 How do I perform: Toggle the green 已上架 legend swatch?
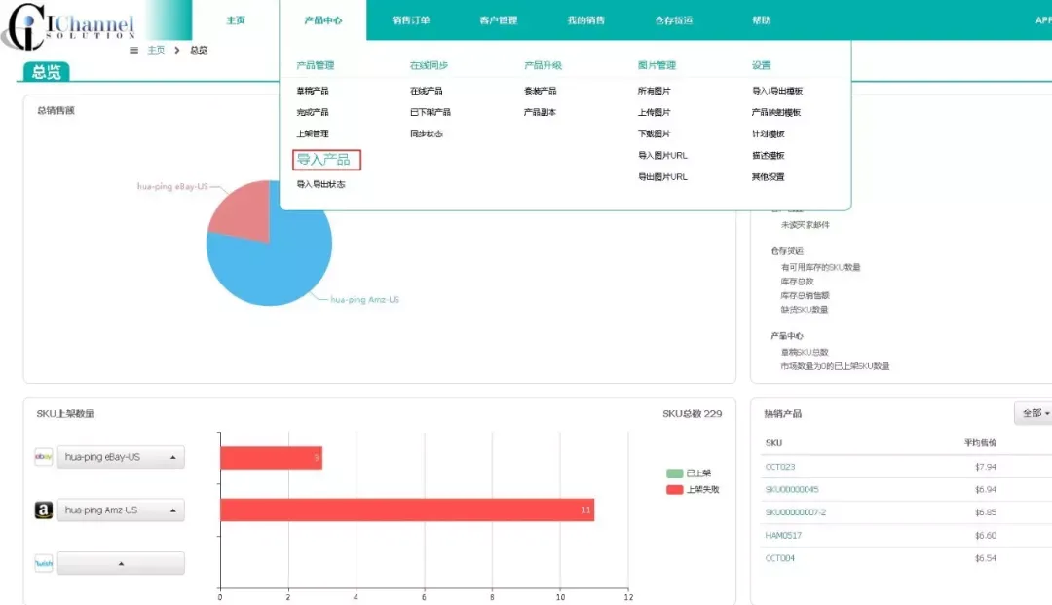coord(674,473)
